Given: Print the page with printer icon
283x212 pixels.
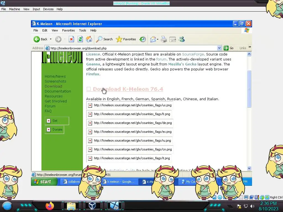Looking at the screenshot, I should point(164,39).
